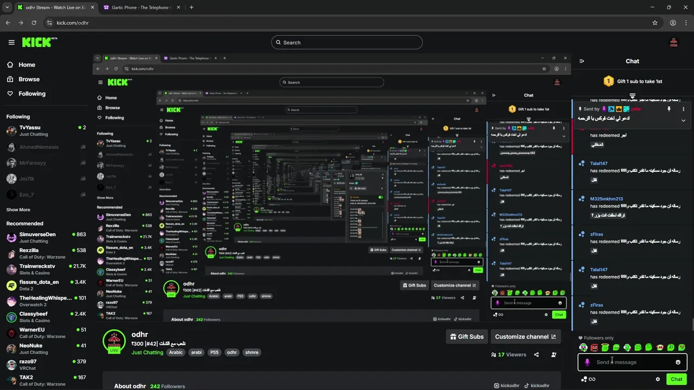Image resolution: width=694 pixels, height=390 pixels.
Task: Click the Kick search box
Action: coord(347,42)
